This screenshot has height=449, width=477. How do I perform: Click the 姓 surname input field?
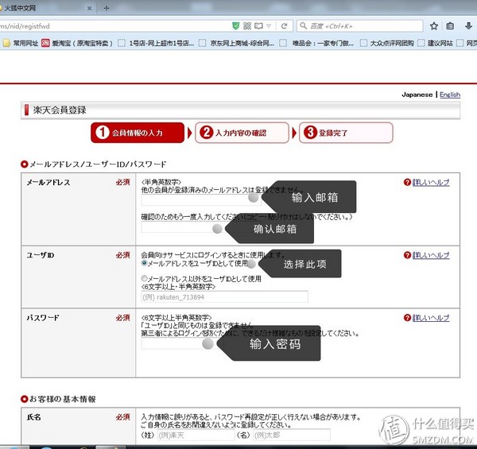(x=196, y=435)
